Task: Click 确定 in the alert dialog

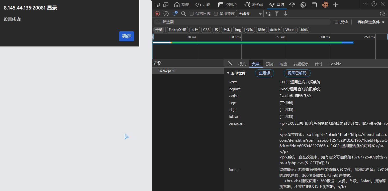Action: pos(126,36)
